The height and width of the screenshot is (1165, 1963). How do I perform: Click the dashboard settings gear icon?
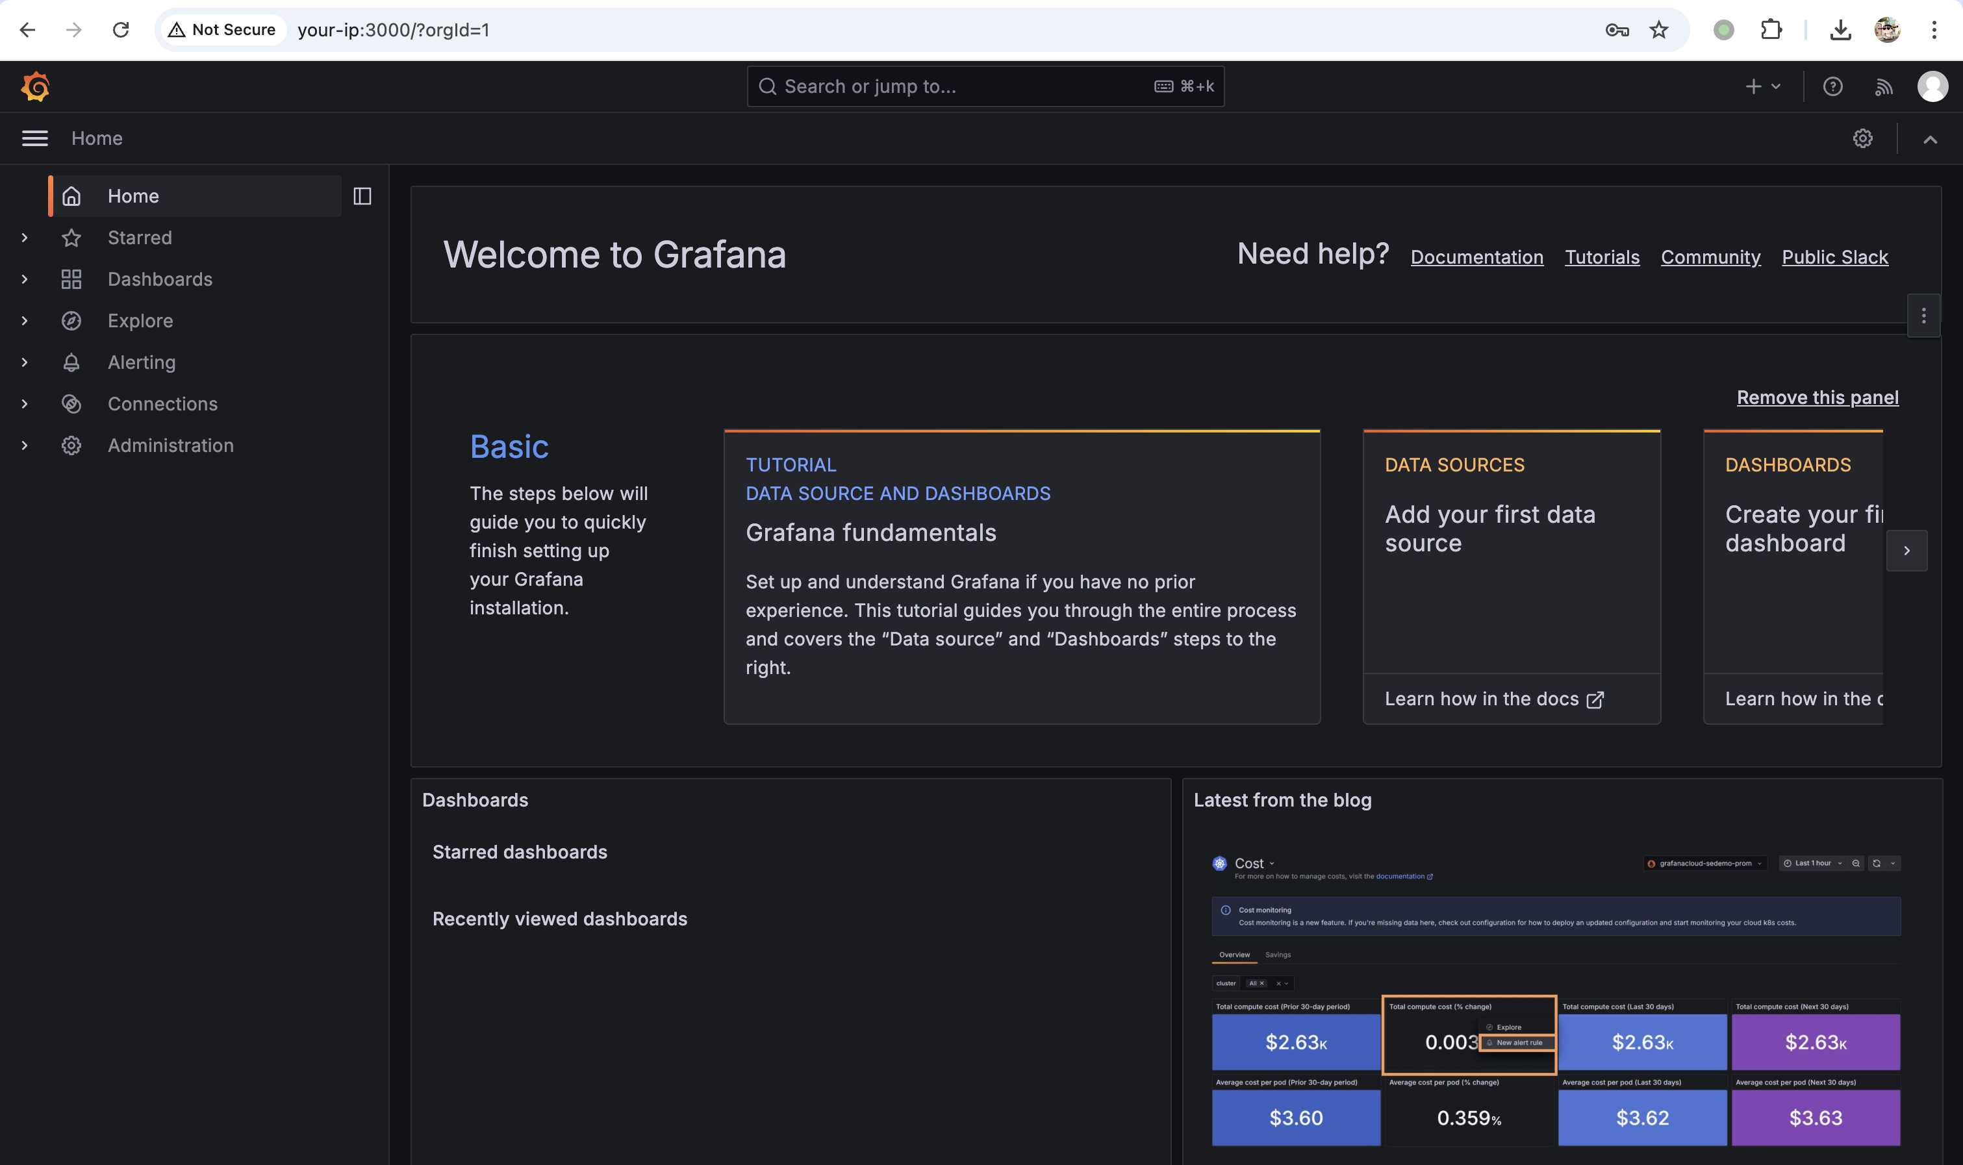(1862, 139)
